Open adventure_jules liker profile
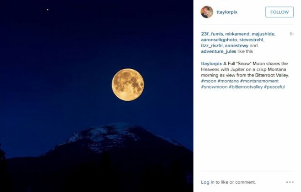Viewport: 301px width, 192px height. tap(219, 52)
